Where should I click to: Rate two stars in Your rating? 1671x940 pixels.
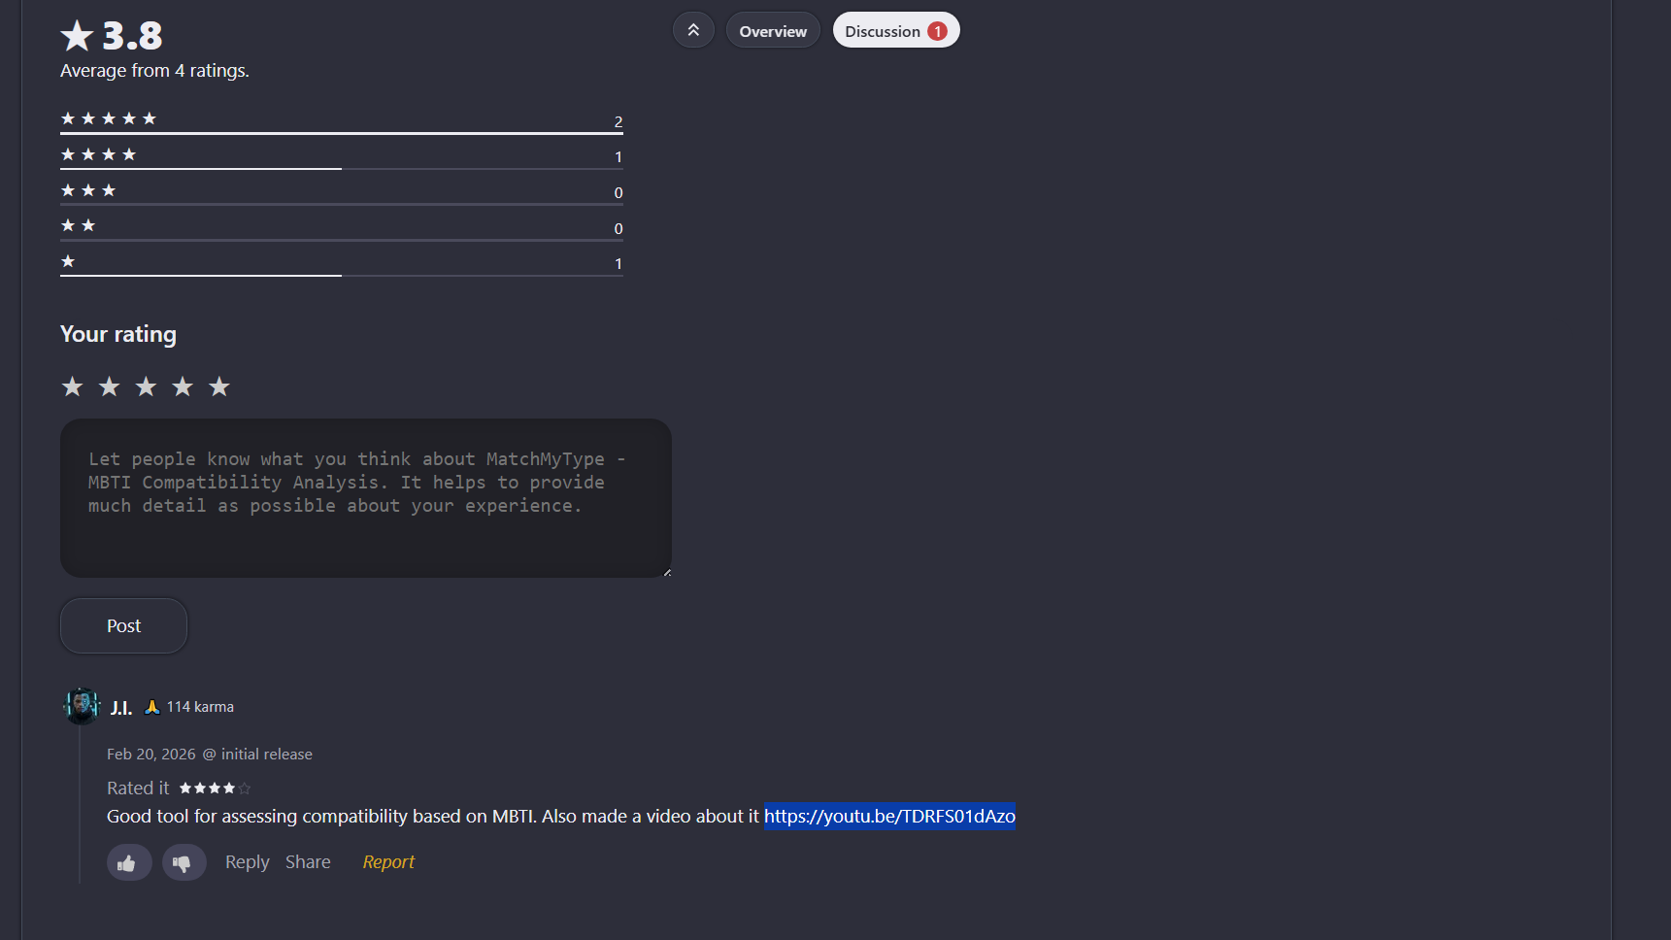[110, 386]
